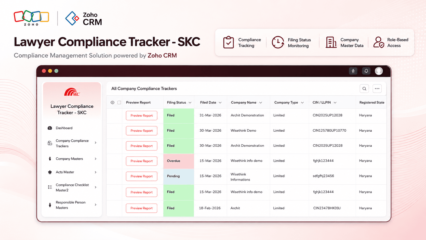Click the Registered State column header

click(372, 103)
